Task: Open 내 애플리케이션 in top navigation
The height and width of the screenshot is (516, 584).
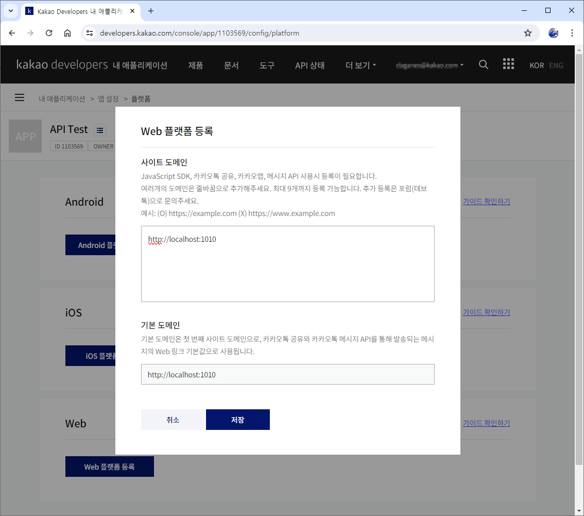Action: click(140, 65)
